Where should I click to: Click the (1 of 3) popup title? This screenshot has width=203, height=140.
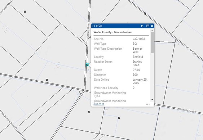pyautogui.click(x=97, y=26)
